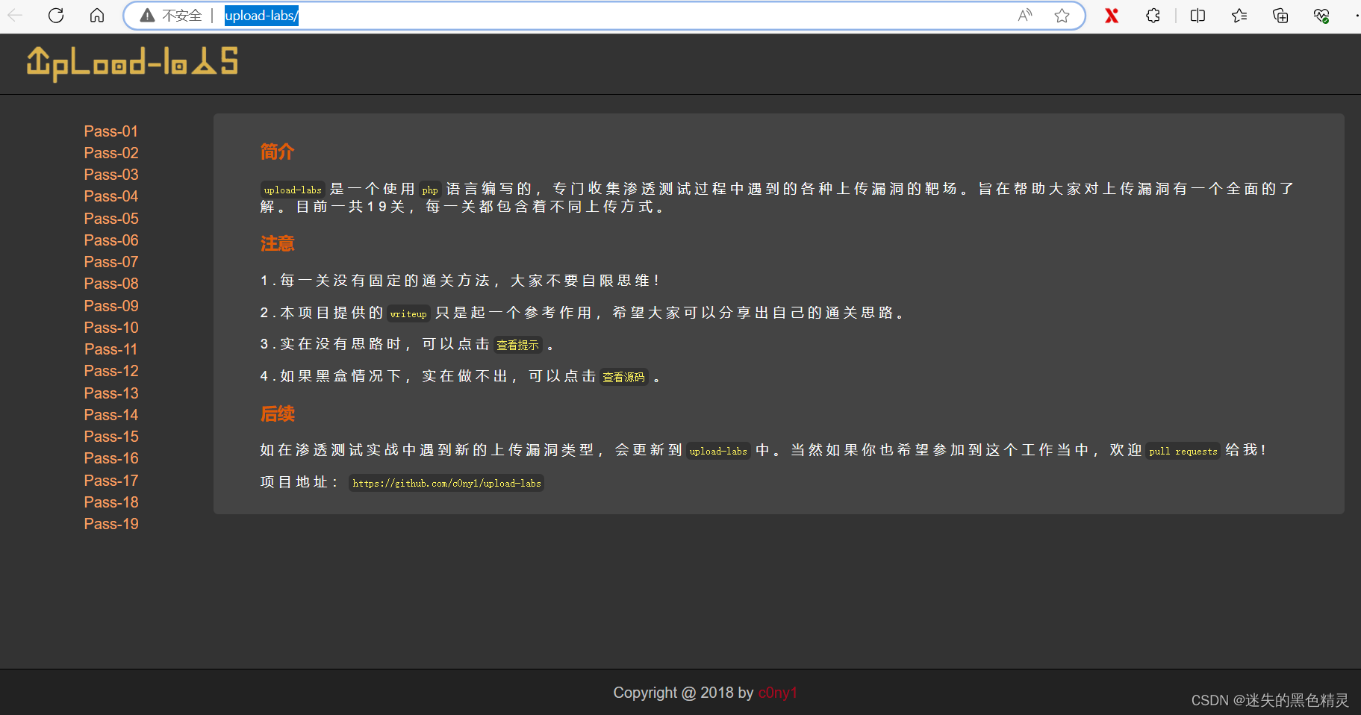The height and width of the screenshot is (715, 1361).
Task: Click the not secure warning indicator
Action: pos(171,16)
